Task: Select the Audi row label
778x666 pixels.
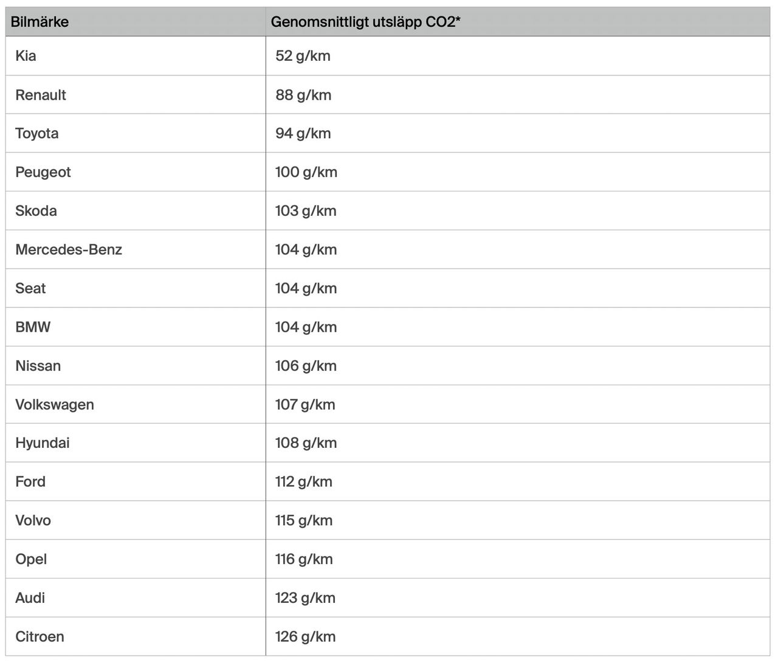Action: tap(30, 598)
